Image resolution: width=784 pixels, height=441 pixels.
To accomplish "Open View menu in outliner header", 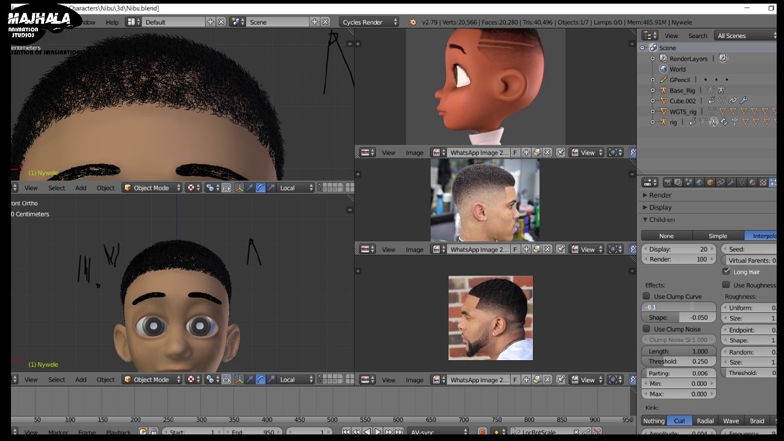I will pyautogui.click(x=671, y=36).
